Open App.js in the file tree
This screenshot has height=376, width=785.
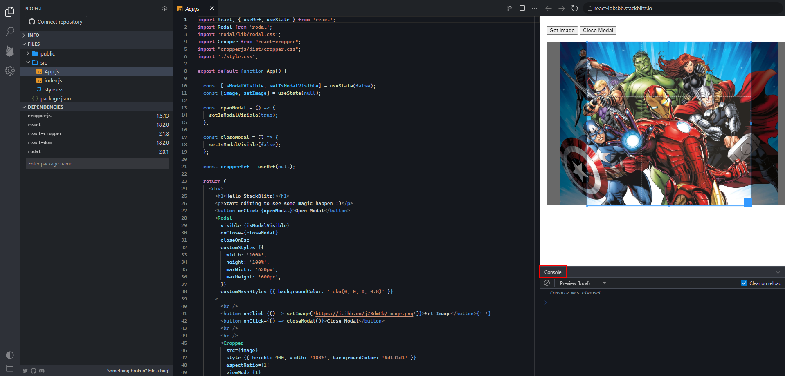tap(96, 71)
